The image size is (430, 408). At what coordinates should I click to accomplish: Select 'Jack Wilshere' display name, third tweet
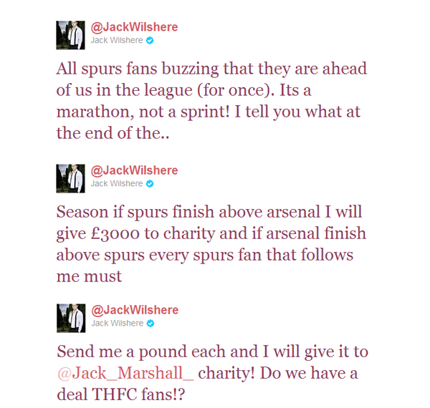(x=118, y=324)
